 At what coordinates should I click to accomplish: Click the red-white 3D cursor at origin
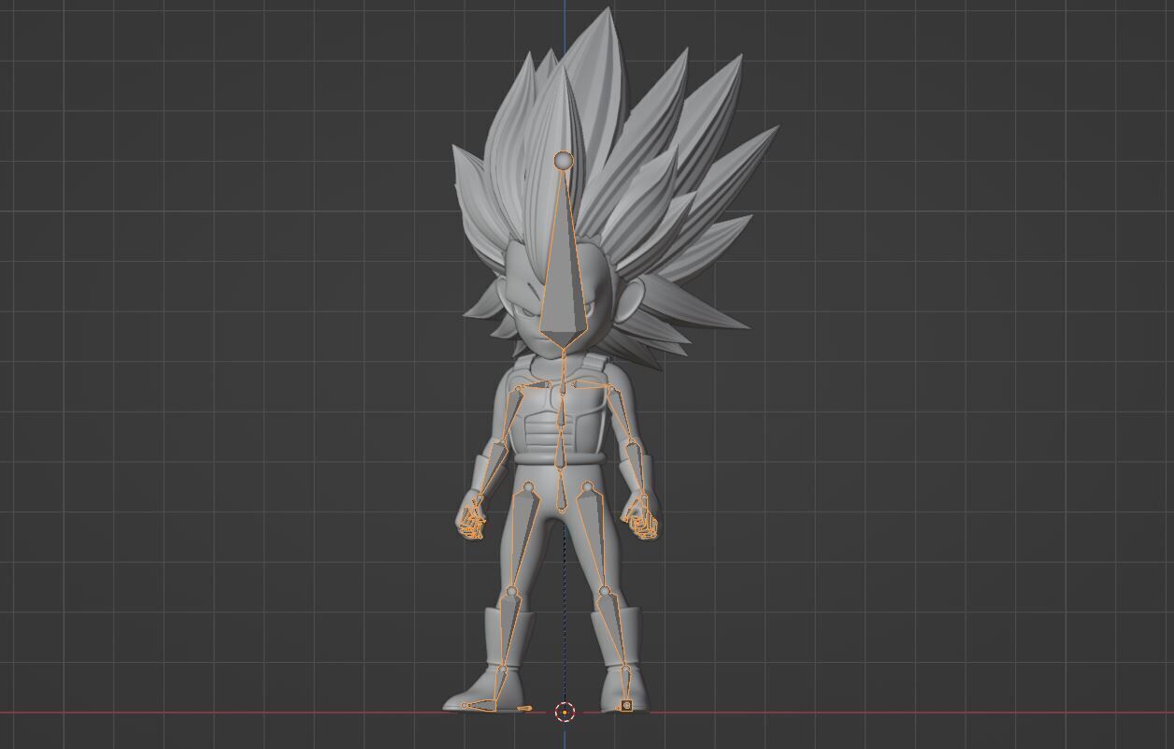click(x=565, y=713)
